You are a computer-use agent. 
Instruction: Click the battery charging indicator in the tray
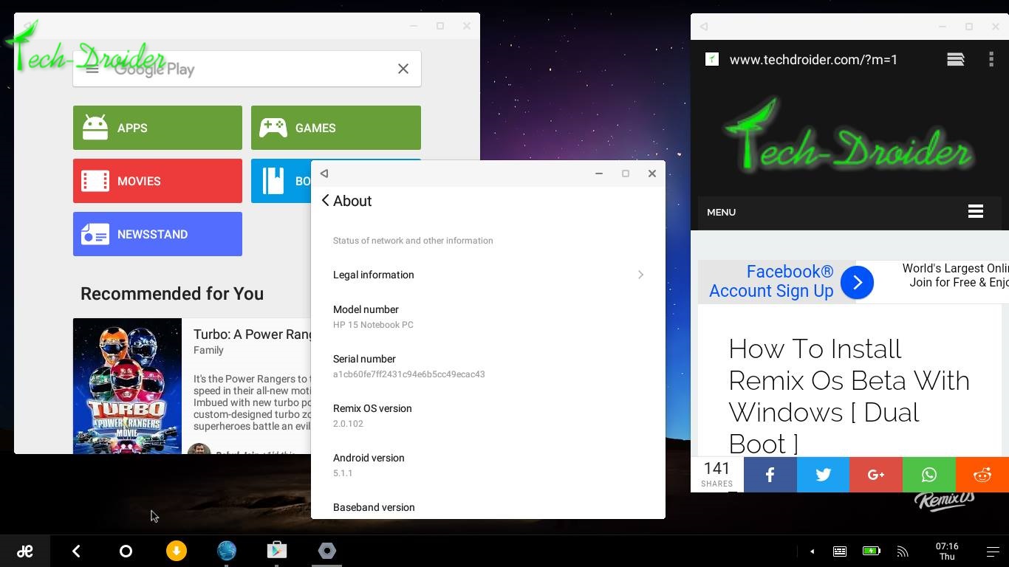pos(871,551)
